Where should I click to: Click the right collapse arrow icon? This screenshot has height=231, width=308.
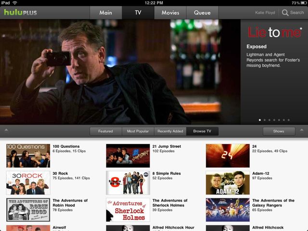[x=302, y=131]
